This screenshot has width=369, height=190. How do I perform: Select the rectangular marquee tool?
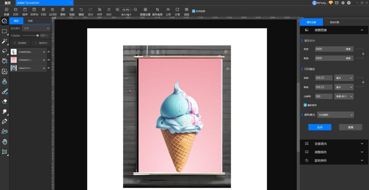pyautogui.click(x=4, y=31)
